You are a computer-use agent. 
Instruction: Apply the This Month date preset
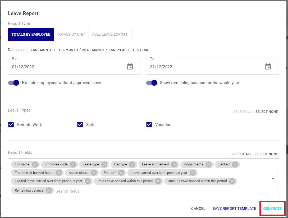[x=67, y=50]
